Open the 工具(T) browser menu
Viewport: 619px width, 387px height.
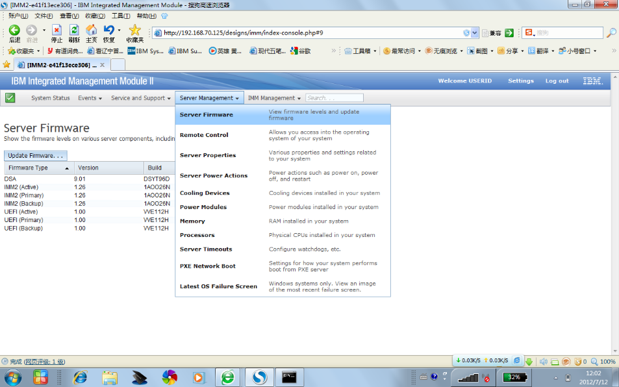coord(121,16)
